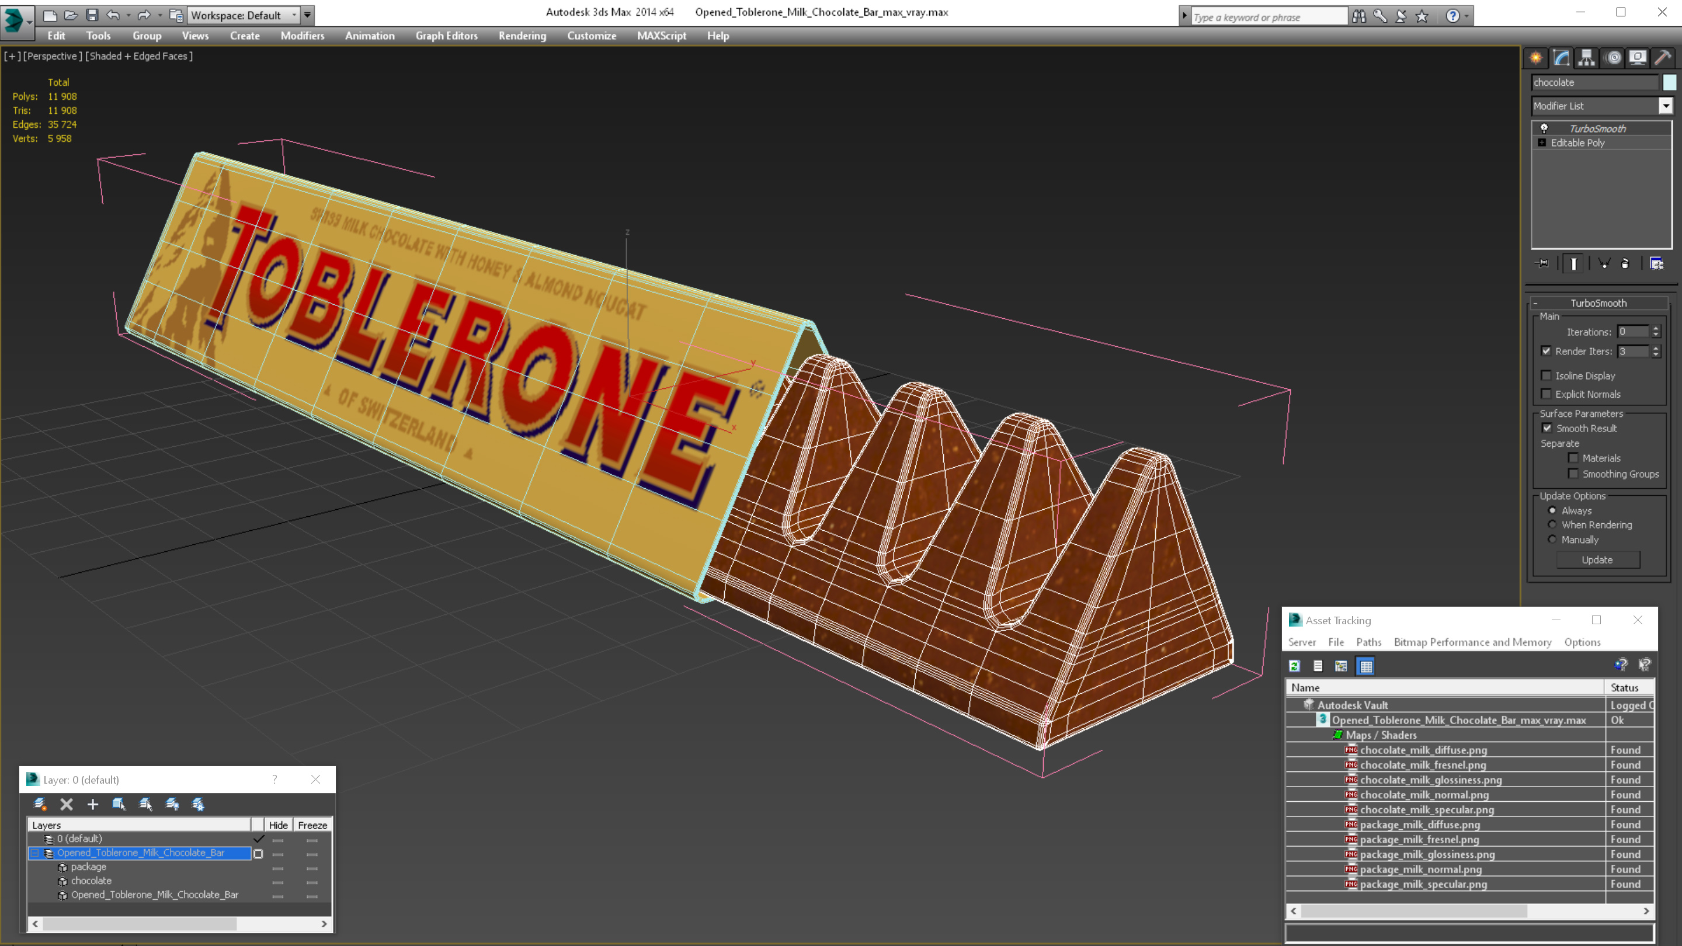Click the Delete Layer X icon
The image size is (1682, 946).
tap(67, 804)
